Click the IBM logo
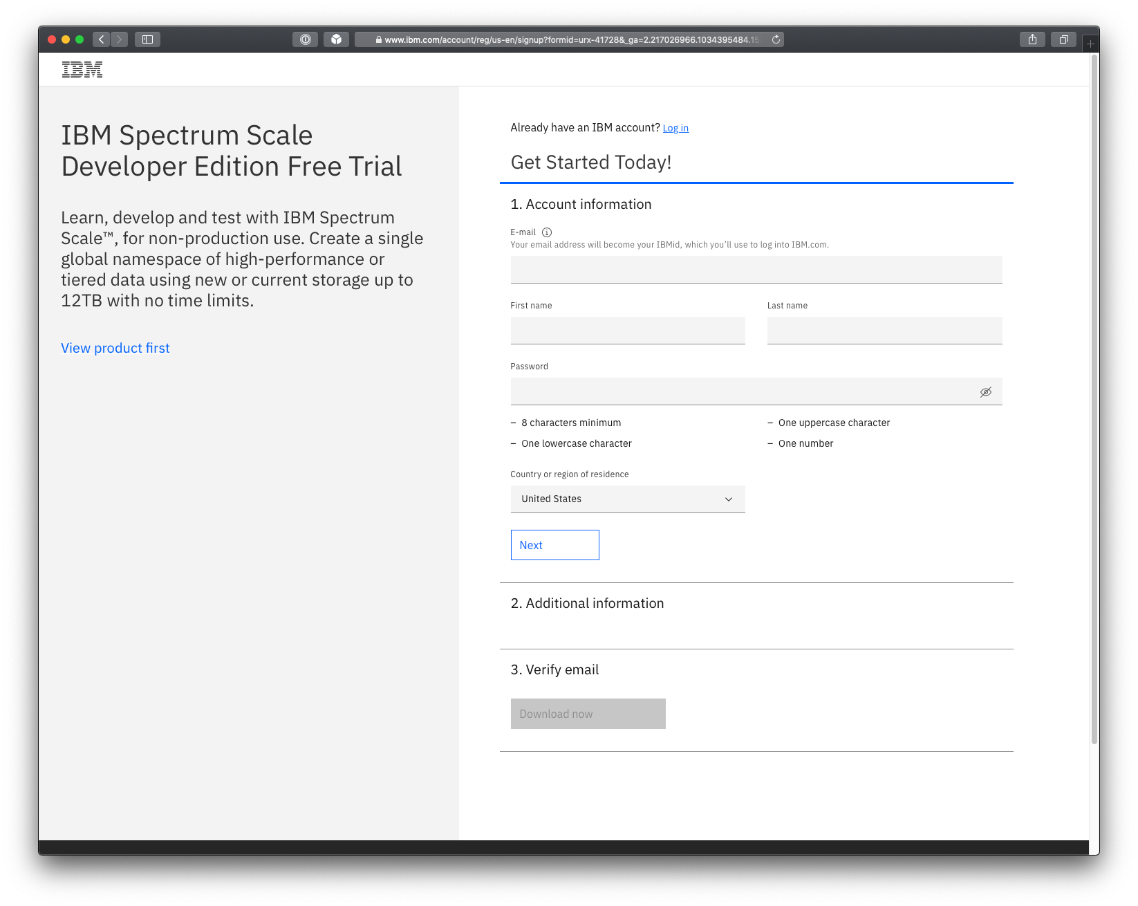The height and width of the screenshot is (906, 1138). pos(82,69)
